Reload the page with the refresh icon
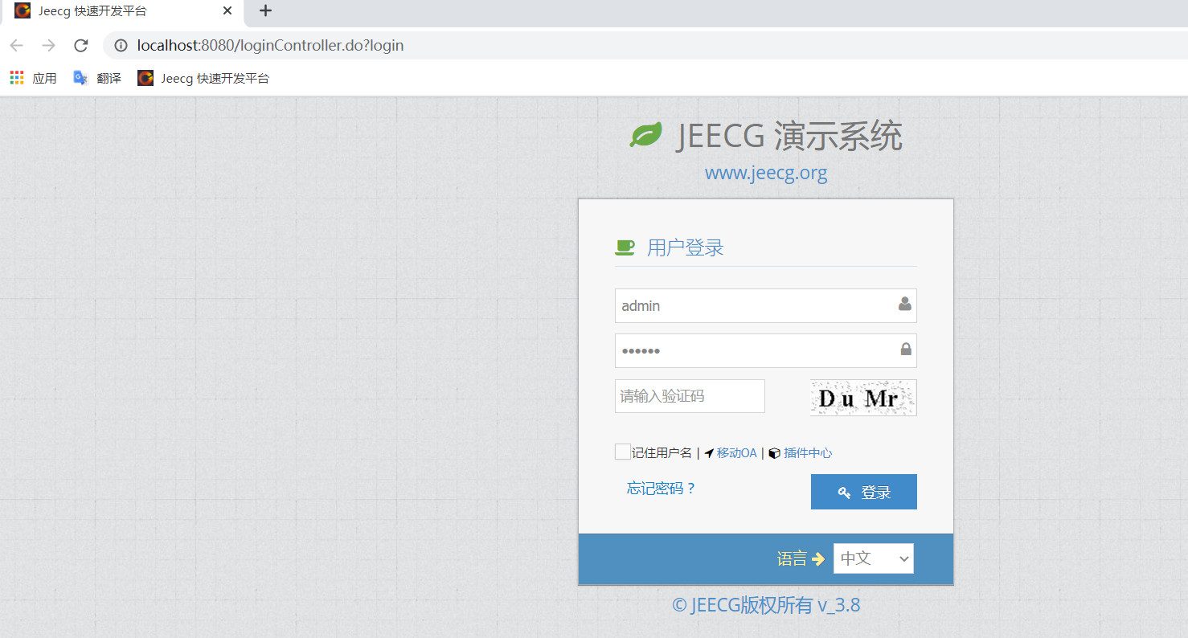 [x=81, y=46]
